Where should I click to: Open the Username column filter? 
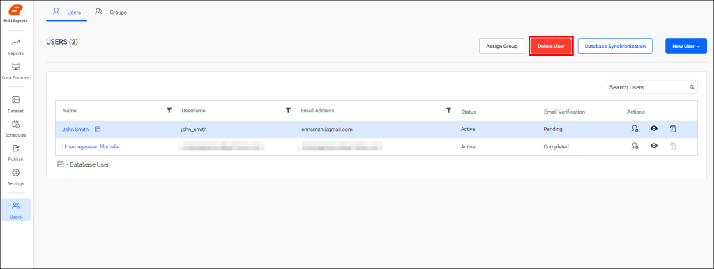pos(288,111)
